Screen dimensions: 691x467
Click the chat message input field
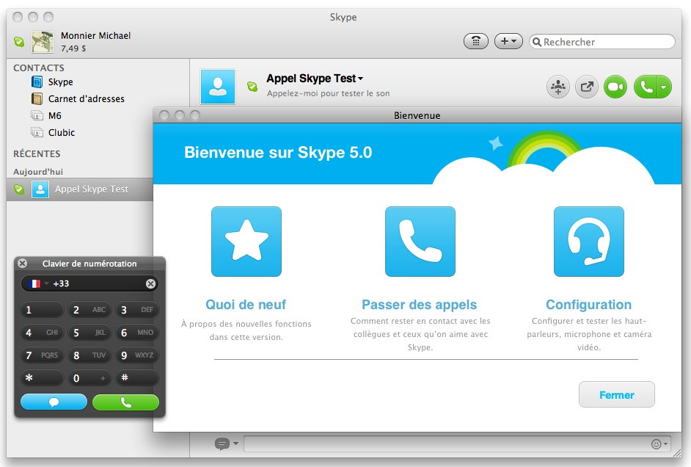(445, 444)
